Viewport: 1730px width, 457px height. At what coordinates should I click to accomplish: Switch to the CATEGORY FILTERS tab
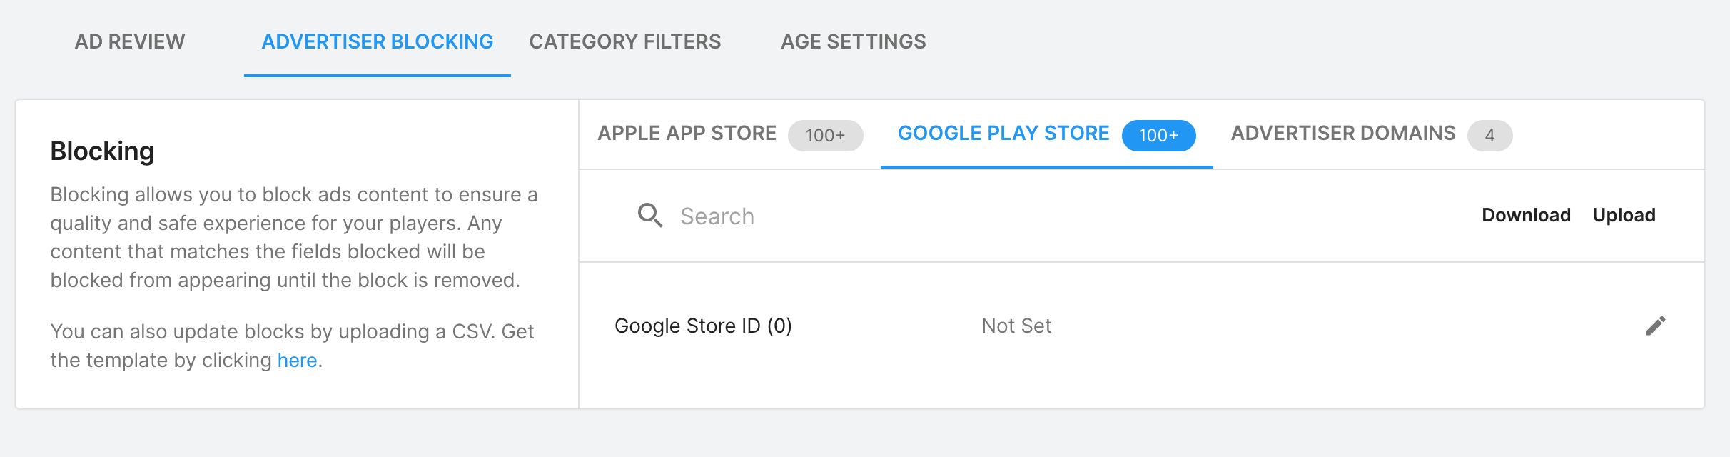tap(624, 41)
